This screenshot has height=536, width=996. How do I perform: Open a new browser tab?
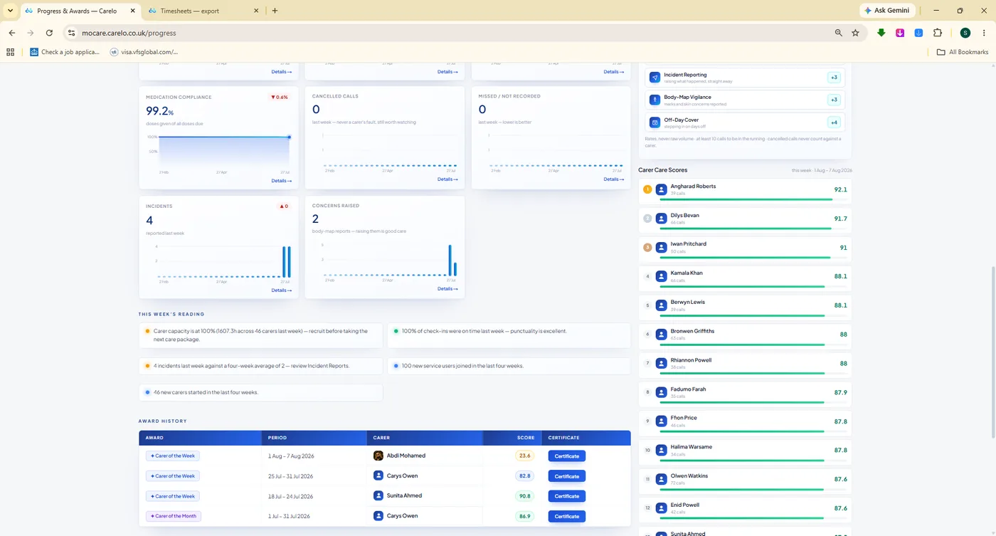pyautogui.click(x=275, y=11)
